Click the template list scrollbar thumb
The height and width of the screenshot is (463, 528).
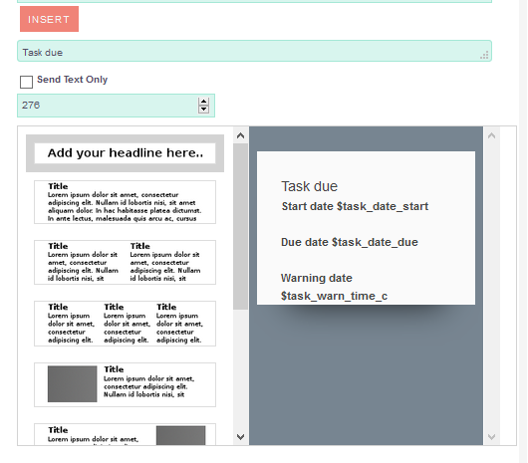tap(240, 226)
